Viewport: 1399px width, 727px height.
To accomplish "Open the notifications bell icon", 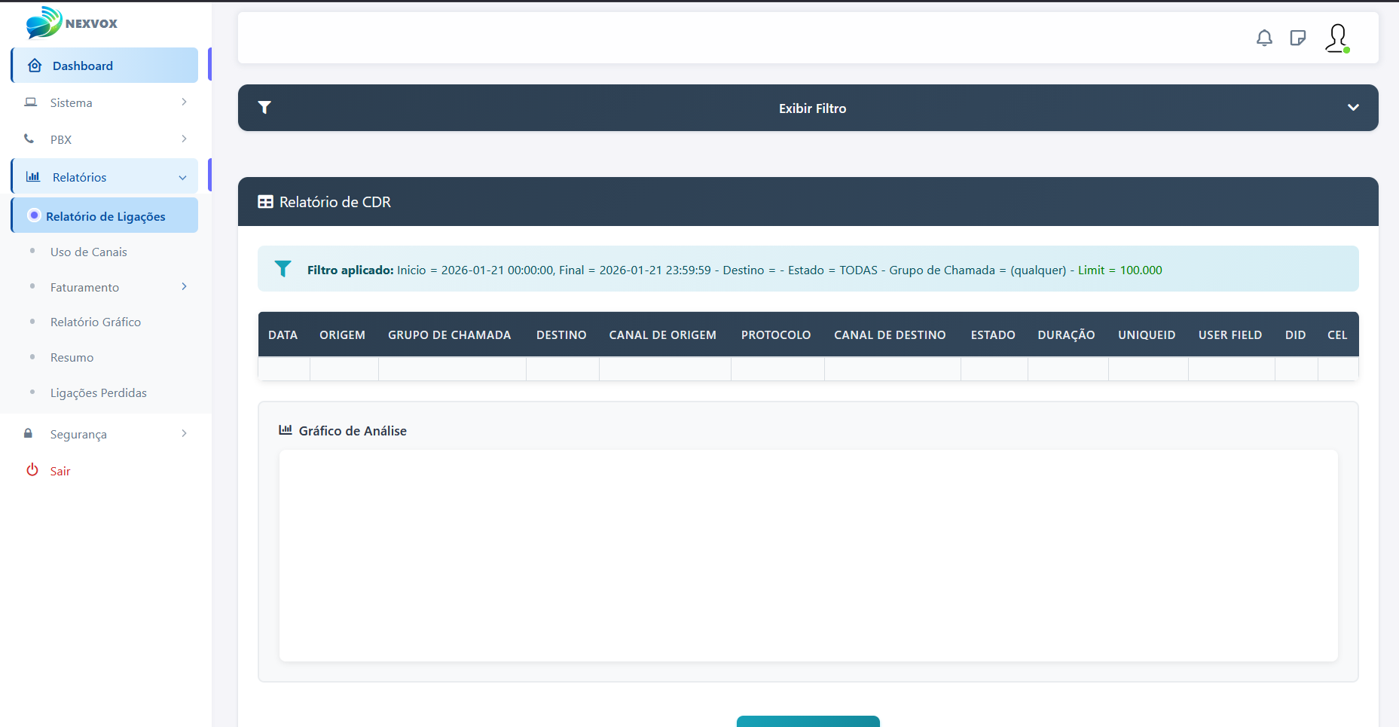I will pyautogui.click(x=1264, y=38).
